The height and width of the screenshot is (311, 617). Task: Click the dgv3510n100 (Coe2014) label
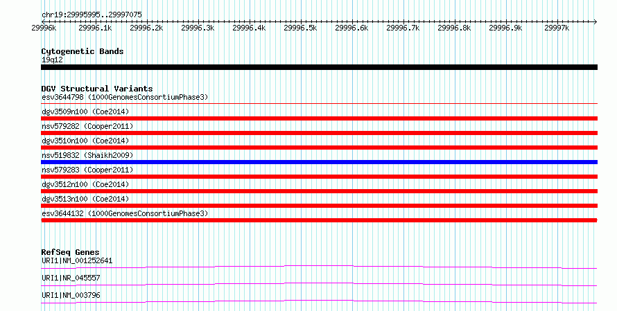(85, 141)
